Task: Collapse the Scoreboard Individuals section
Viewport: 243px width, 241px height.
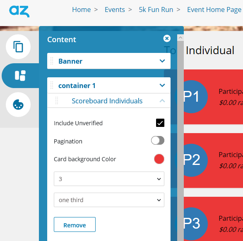Action: click(162, 101)
